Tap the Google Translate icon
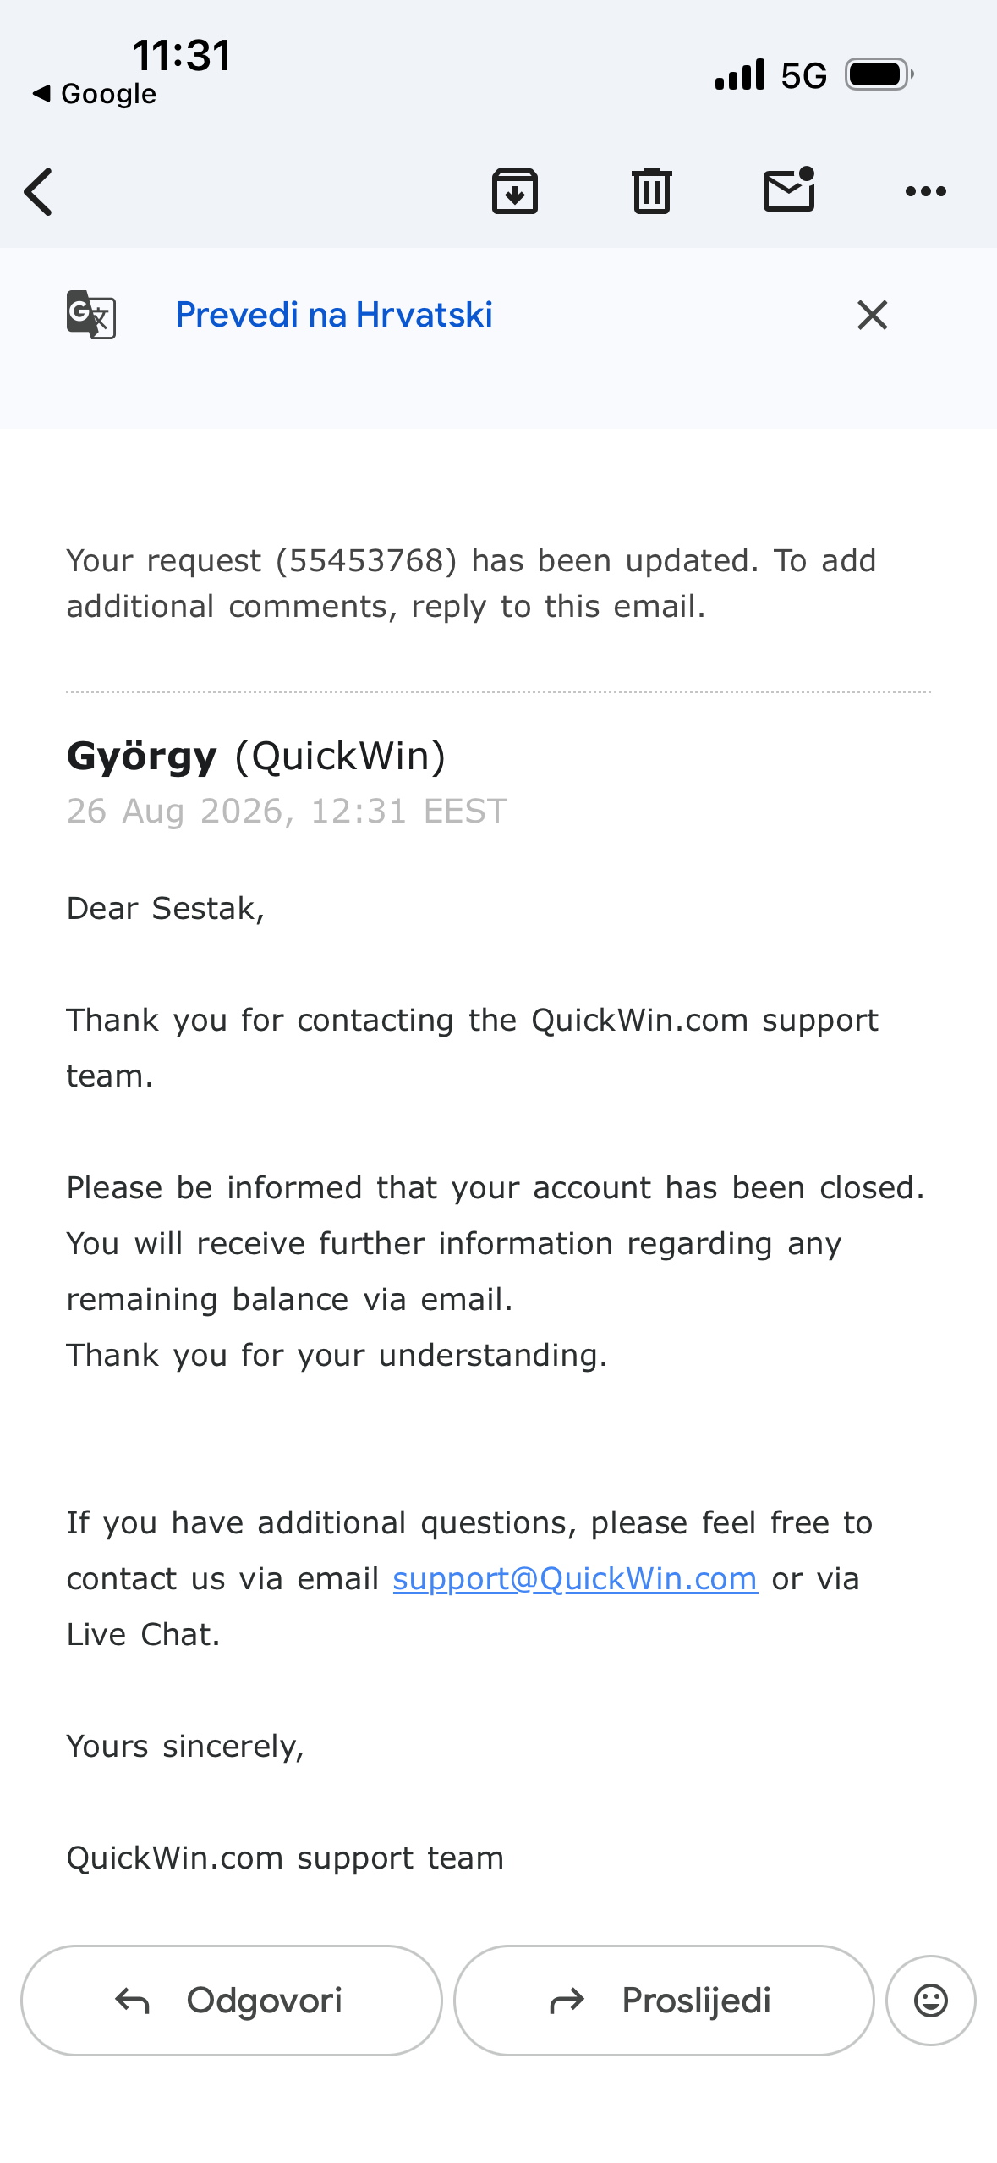The image size is (997, 2163). 91,315
